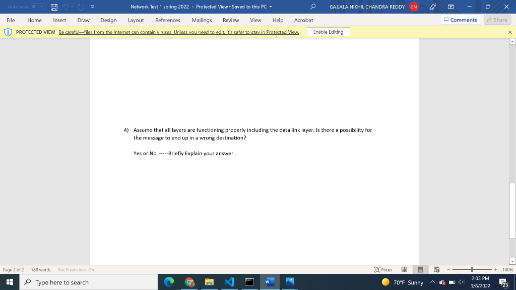Click the taskbar search box
The image size is (516, 290).
coord(89,282)
